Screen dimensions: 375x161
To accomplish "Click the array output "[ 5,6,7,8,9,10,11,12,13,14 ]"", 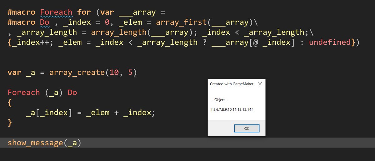I will tap(232, 110).
